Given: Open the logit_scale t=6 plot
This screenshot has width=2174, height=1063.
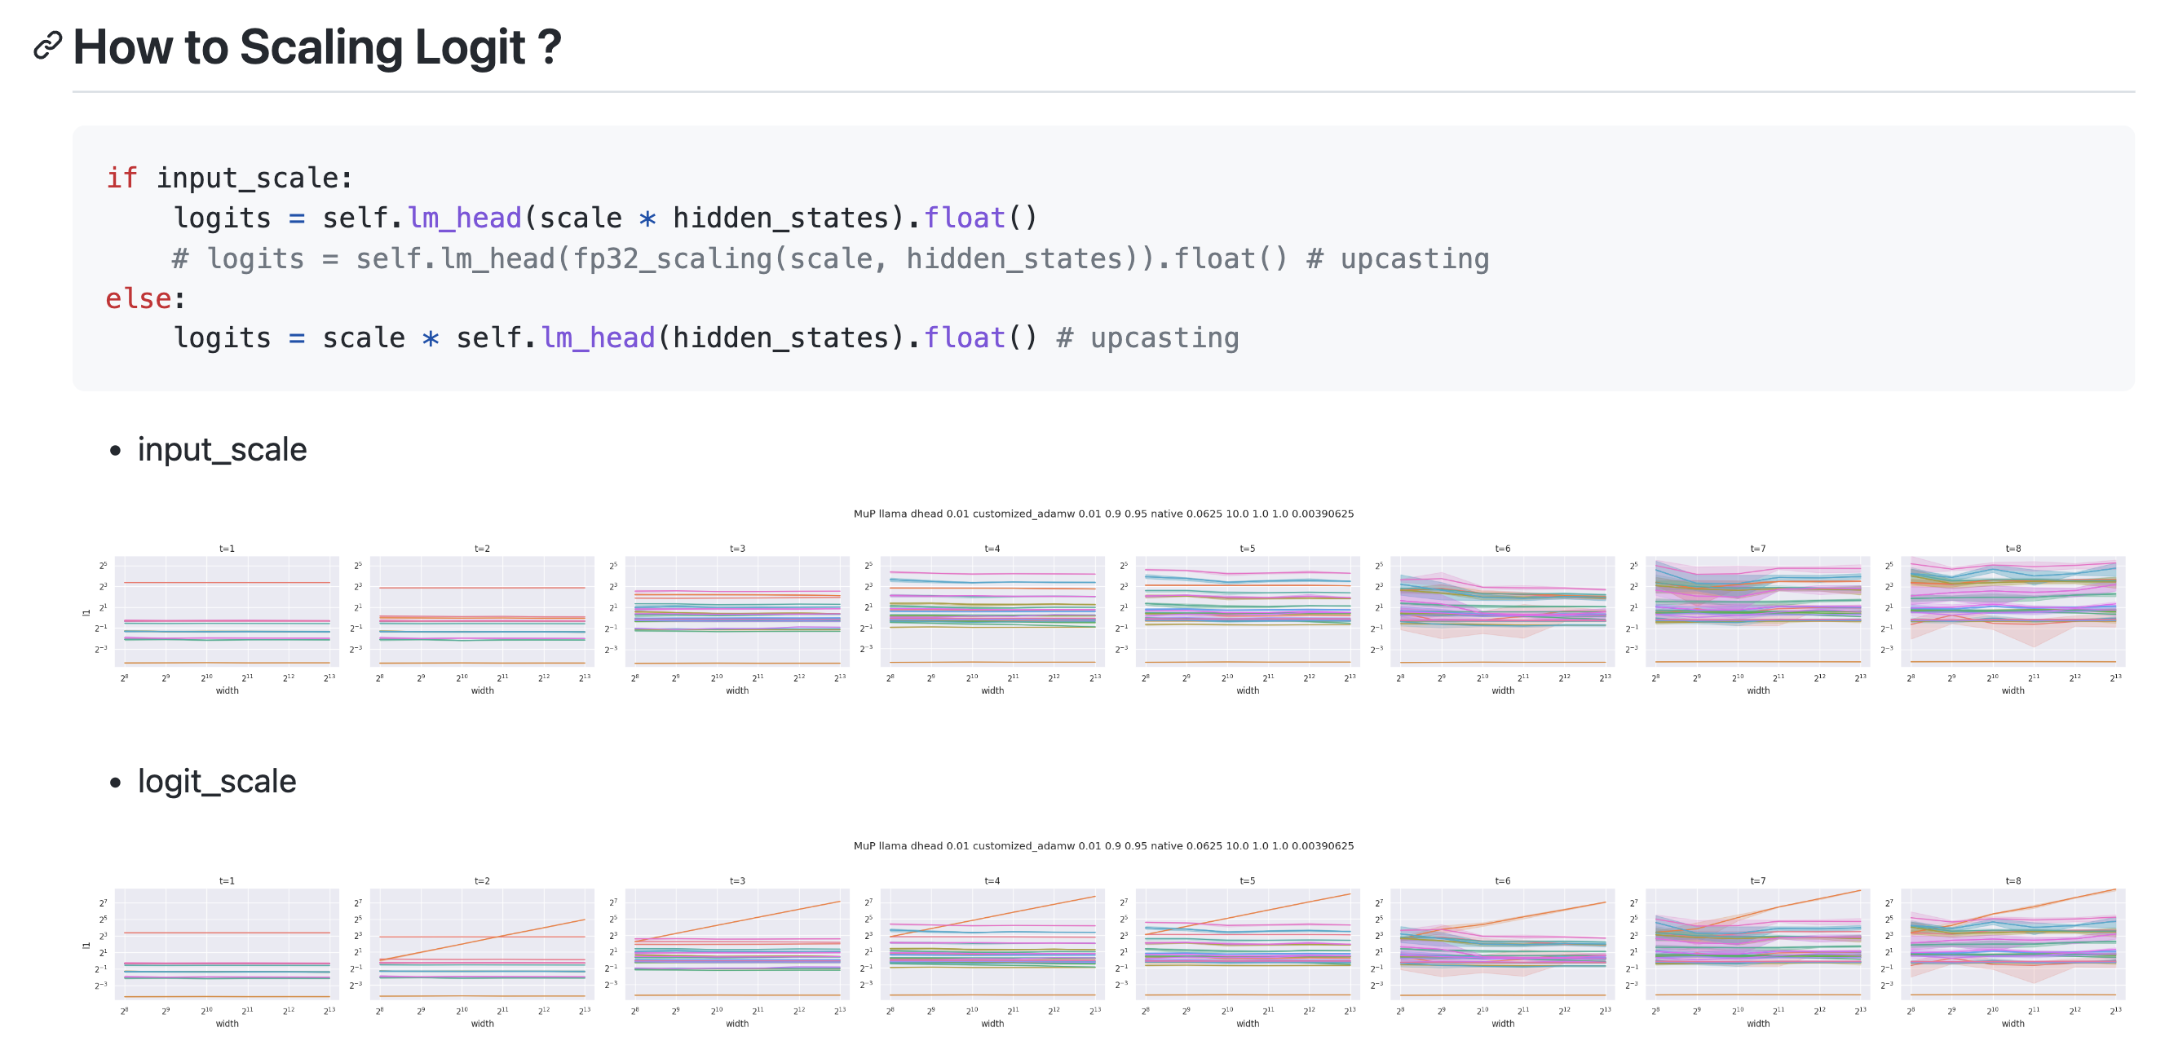Looking at the screenshot, I should (x=1502, y=944).
